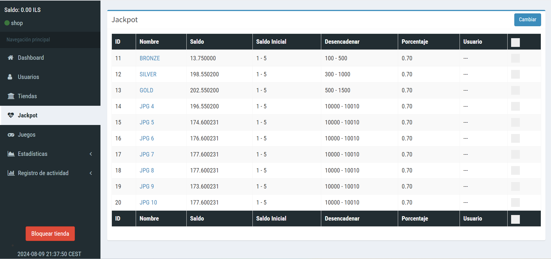Open the Registro de actividad menu entry

click(x=50, y=173)
